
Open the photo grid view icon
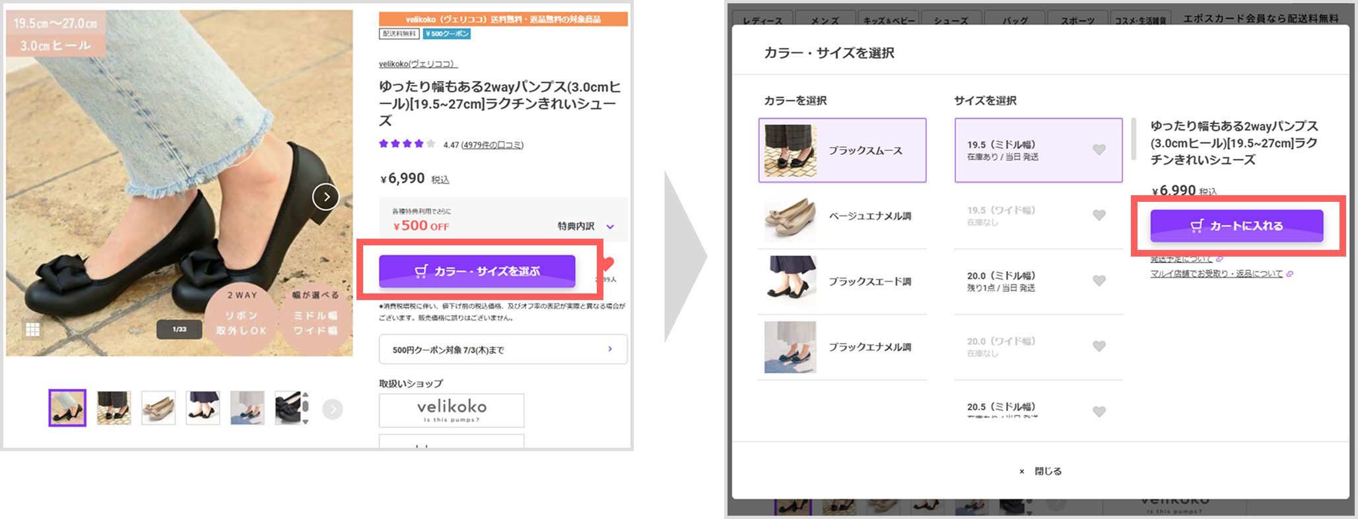click(x=32, y=329)
